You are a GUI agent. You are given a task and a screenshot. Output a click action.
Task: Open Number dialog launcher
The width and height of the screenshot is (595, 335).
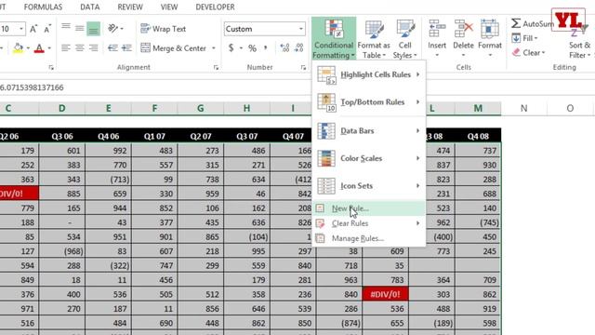pyautogui.click(x=303, y=68)
